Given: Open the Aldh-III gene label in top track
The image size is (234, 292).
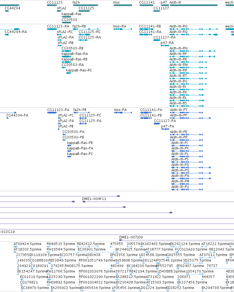Looking at the screenshot, I should pyautogui.click(x=175, y=2).
